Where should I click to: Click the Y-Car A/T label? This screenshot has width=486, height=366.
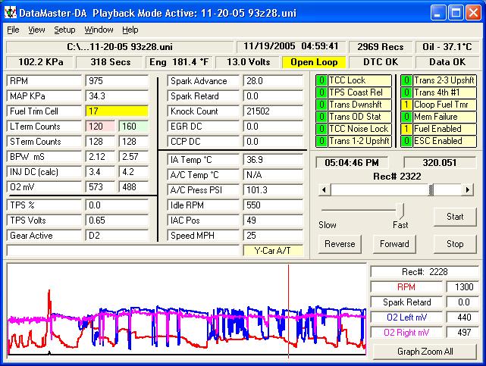pos(273,250)
